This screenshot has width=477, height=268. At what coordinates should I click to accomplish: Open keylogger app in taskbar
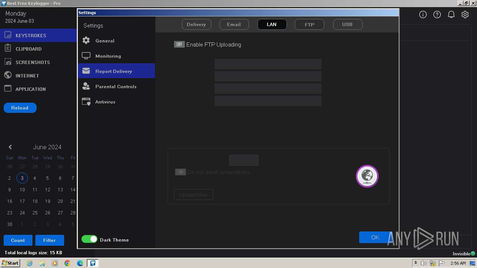point(93,263)
